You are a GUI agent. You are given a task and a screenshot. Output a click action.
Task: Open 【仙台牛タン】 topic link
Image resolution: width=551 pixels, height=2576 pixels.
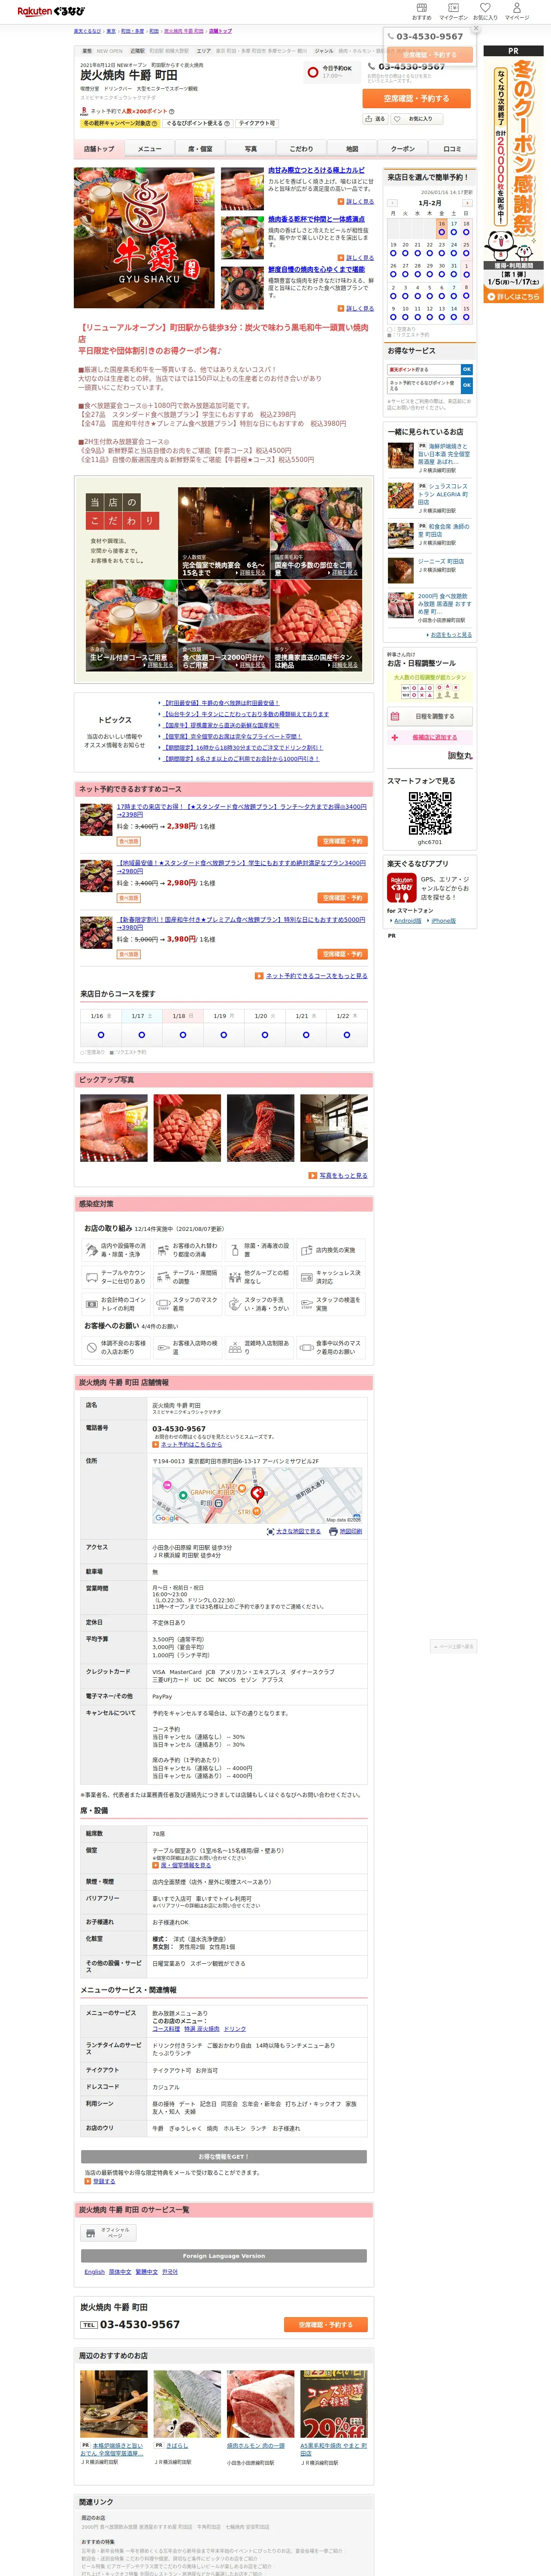(246, 714)
